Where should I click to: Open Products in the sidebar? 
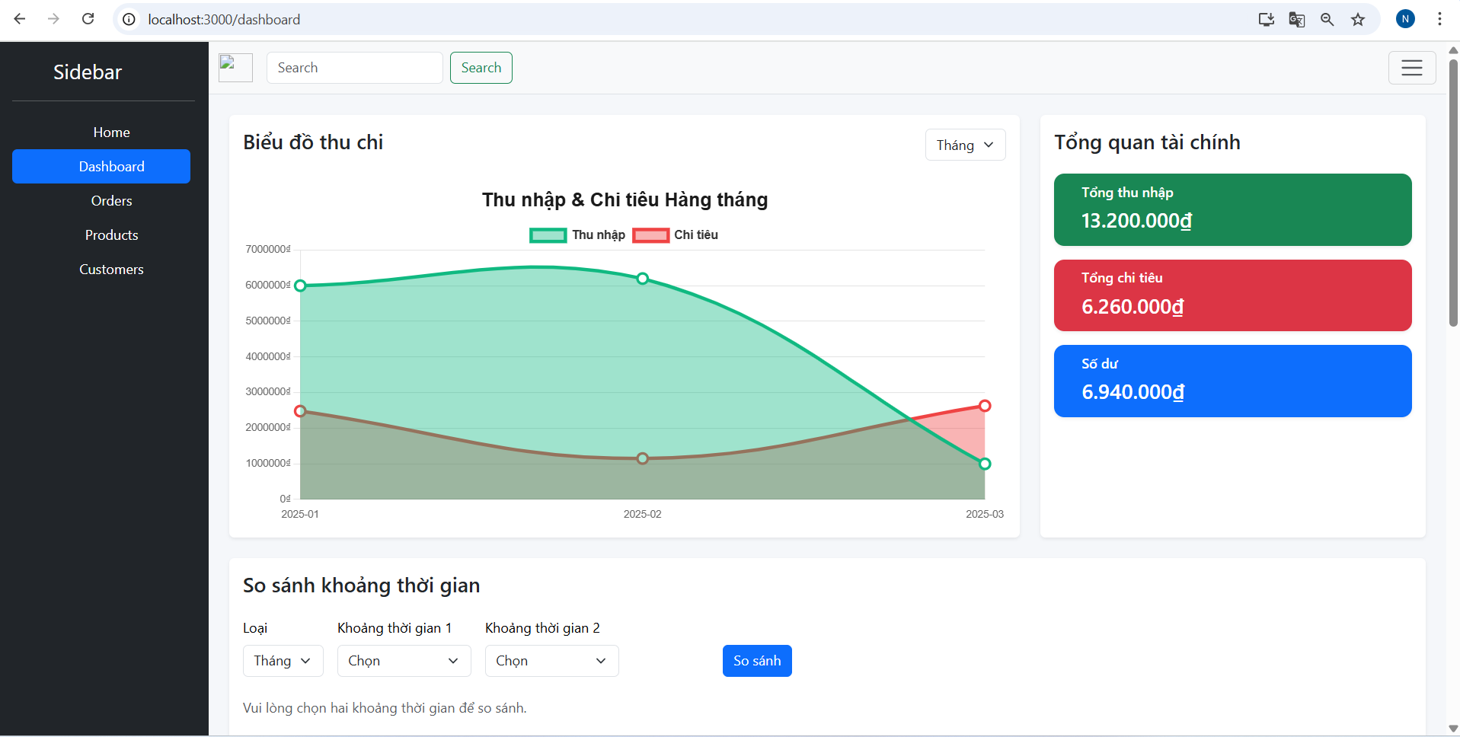pos(111,235)
